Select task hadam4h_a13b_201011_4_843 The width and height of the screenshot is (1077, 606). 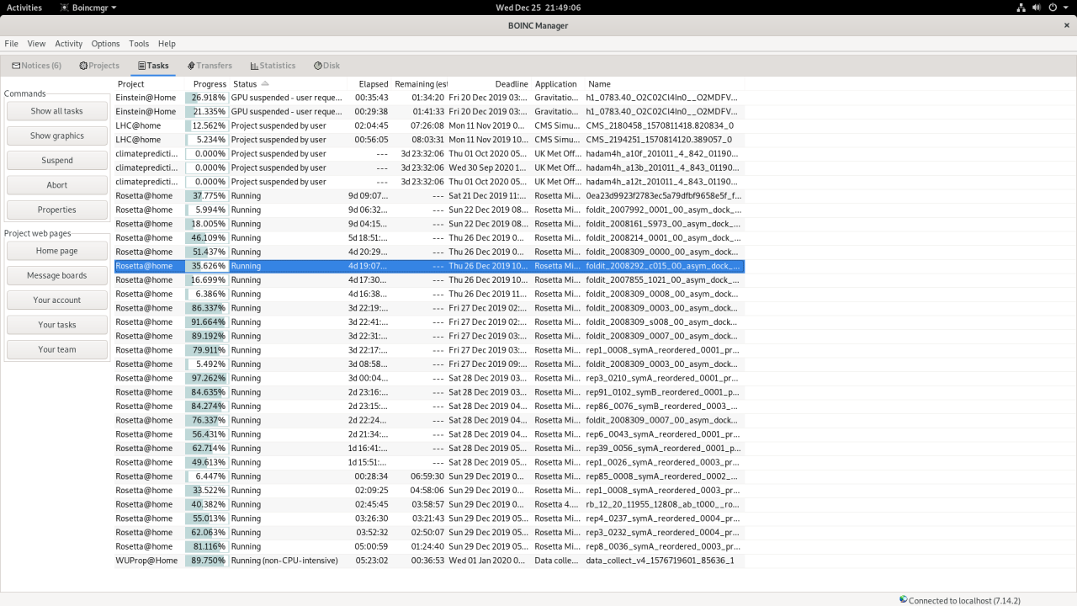coord(429,167)
